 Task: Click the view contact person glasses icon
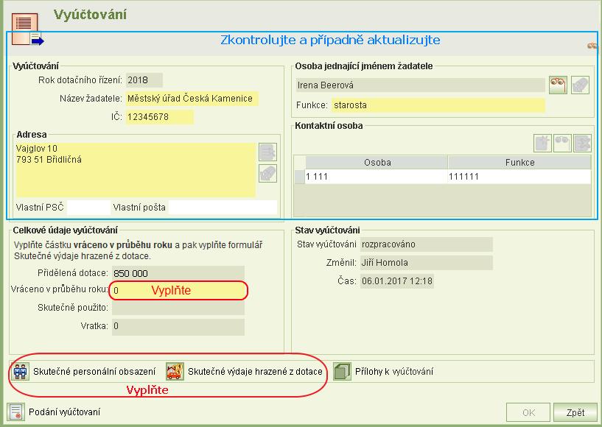[x=562, y=143]
